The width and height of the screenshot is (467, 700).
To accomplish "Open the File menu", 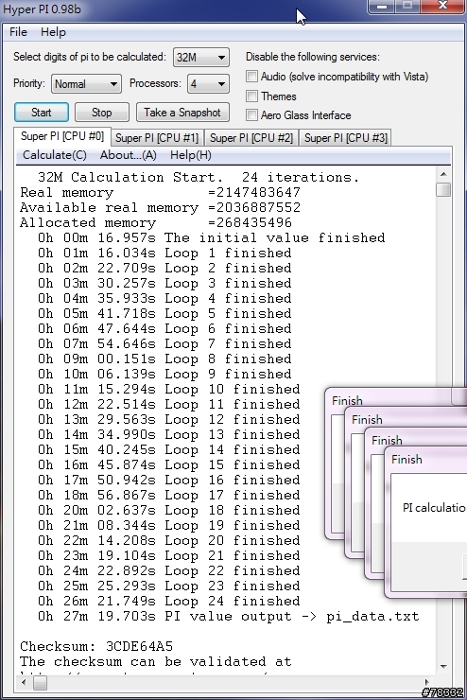I will point(18,32).
